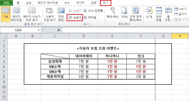Select row 10 header

pyautogui.click(x=4, y=87)
